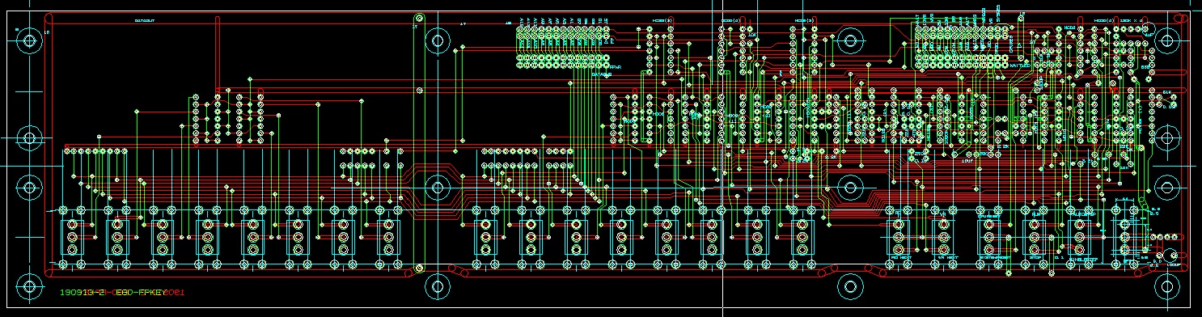Viewport: 1202px width, 317px height.
Task: Select the RD NEXT switch footprint
Action: click(897, 237)
